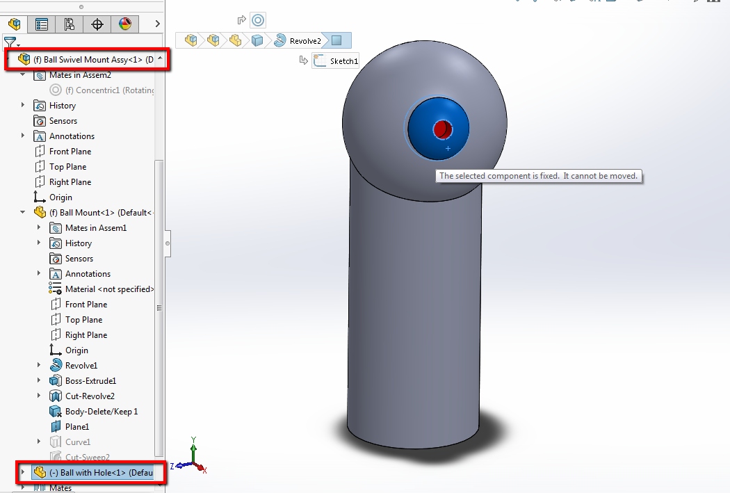Open the FeatureManager Design Tree tab
This screenshot has height=493, width=730.
pyautogui.click(x=15, y=24)
